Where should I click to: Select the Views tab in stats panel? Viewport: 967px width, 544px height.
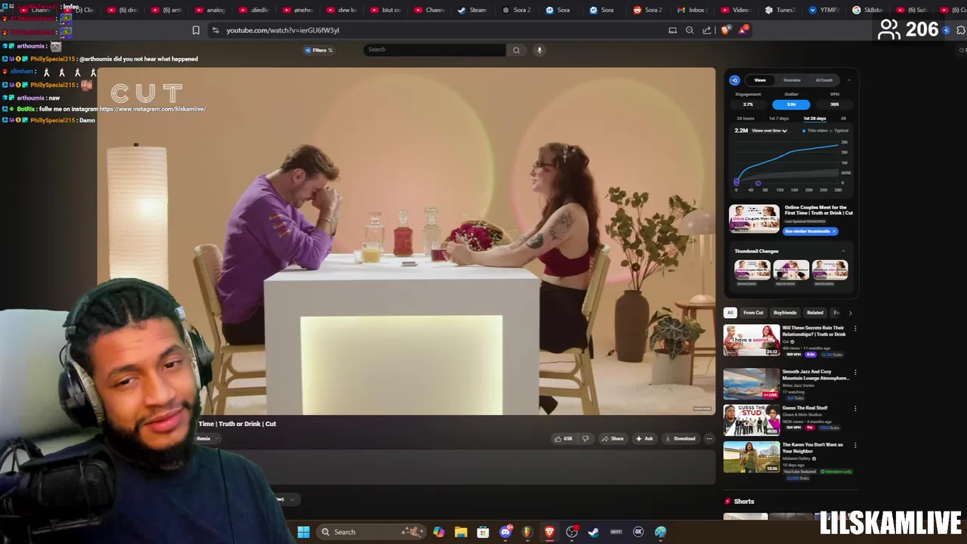[760, 80]
